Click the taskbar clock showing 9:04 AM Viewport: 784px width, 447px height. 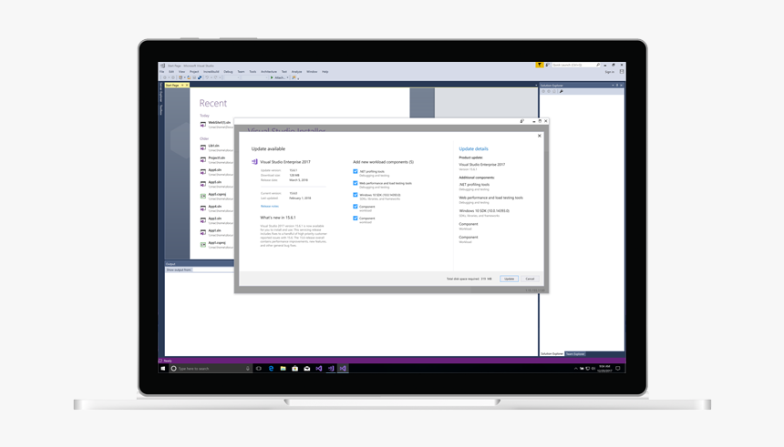[x=604, y=369]
